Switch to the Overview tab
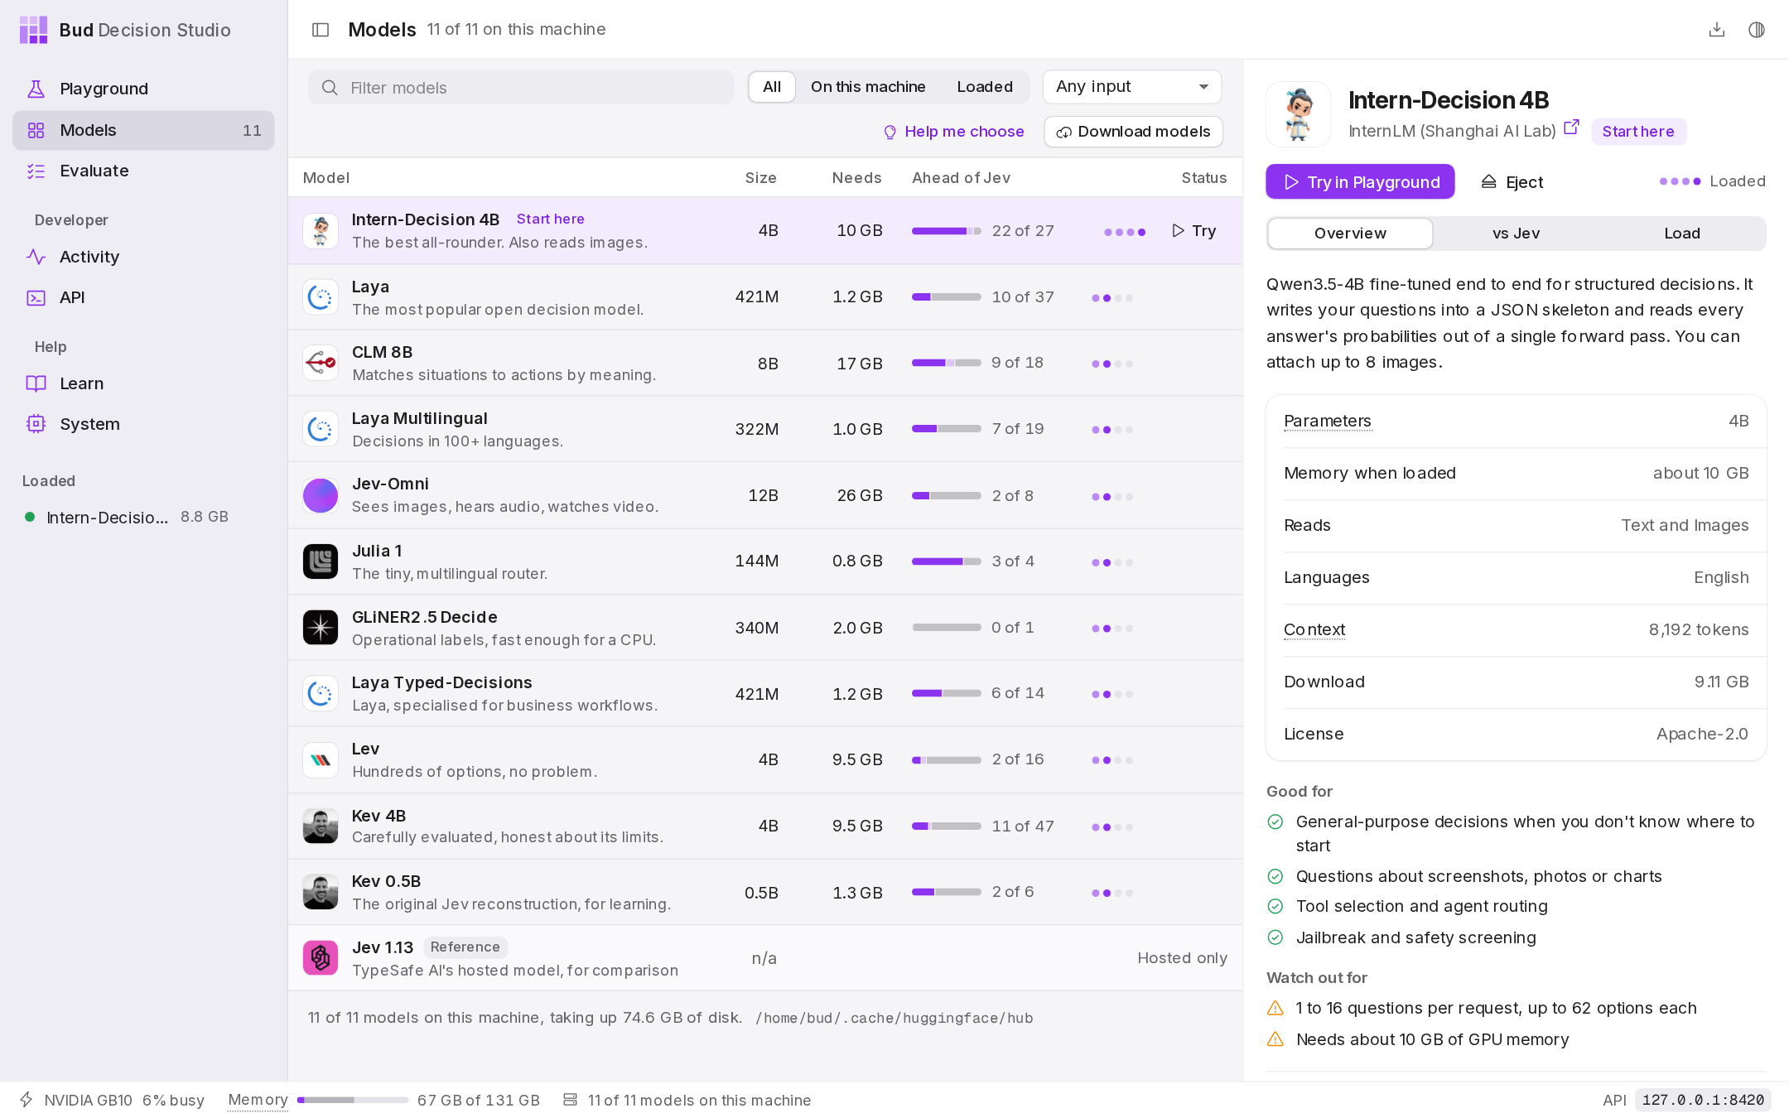The width and height of the screenshot is (1789, 1118). coord(1350,234)
